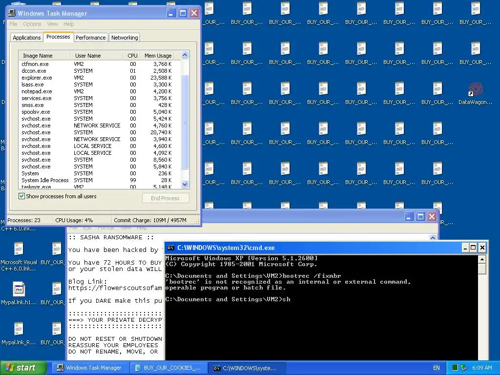Select the Processes tab
Viewport: 500px width, 375px height.
[x=58, y=37]
